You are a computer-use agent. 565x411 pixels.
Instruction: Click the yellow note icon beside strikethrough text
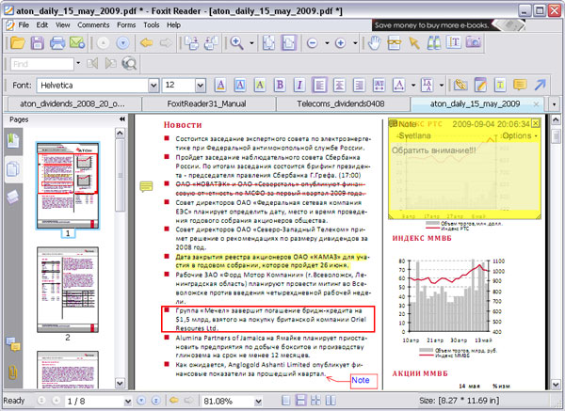pos(146,186)
